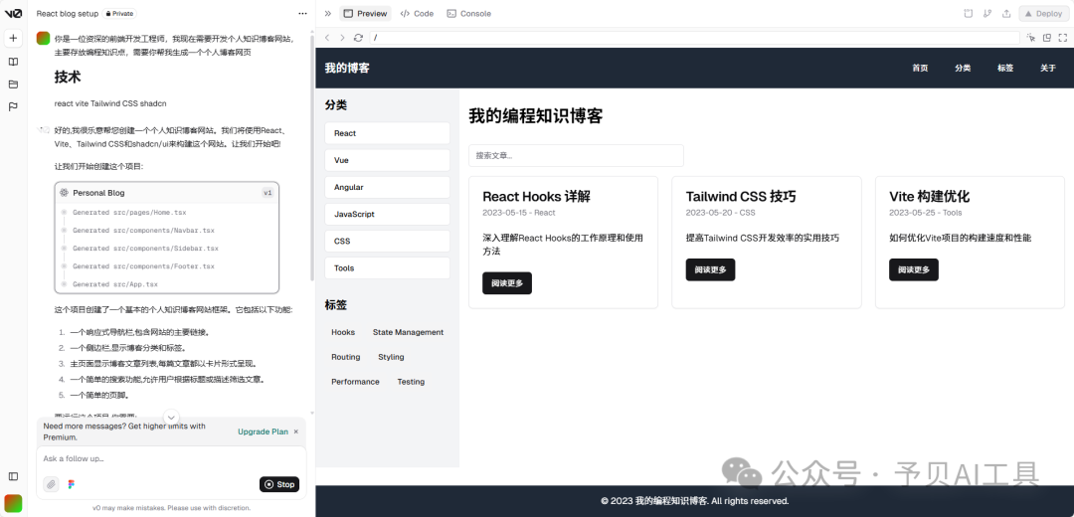Screen dimensions: 1074x517
Task: Toggle the left sidebar panel icon
Action: (x=13, y=476)
